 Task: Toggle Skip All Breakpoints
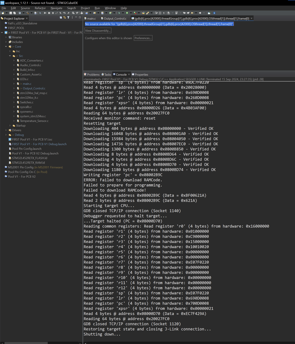(40, 13)
